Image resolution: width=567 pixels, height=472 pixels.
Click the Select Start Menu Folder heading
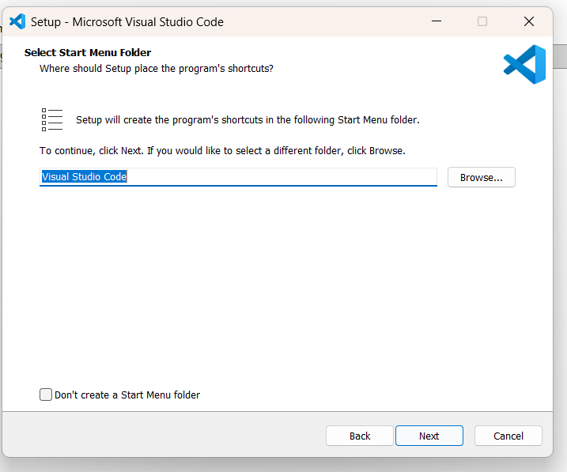pos(88,53)
